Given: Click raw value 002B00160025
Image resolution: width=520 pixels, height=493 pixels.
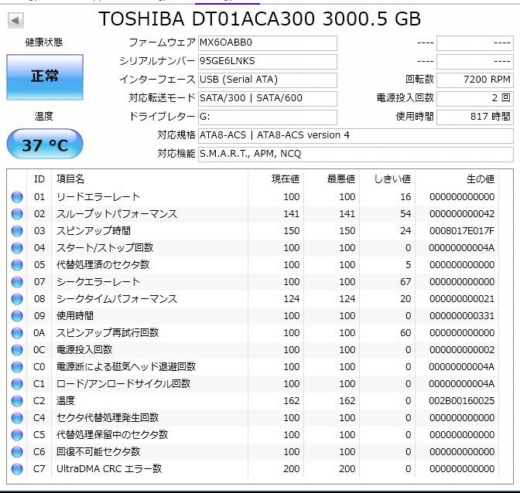Looking at the screenshot, I should (462, 401).
